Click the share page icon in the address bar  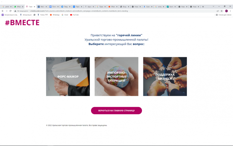point(218,11)
